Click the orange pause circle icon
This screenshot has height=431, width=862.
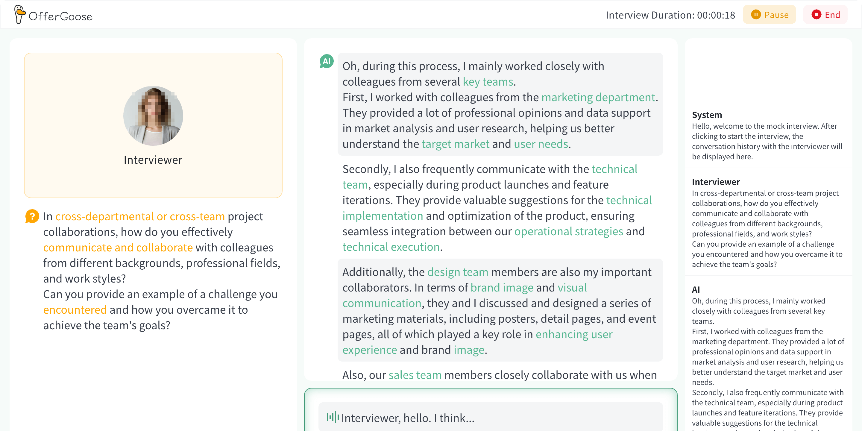755,15
